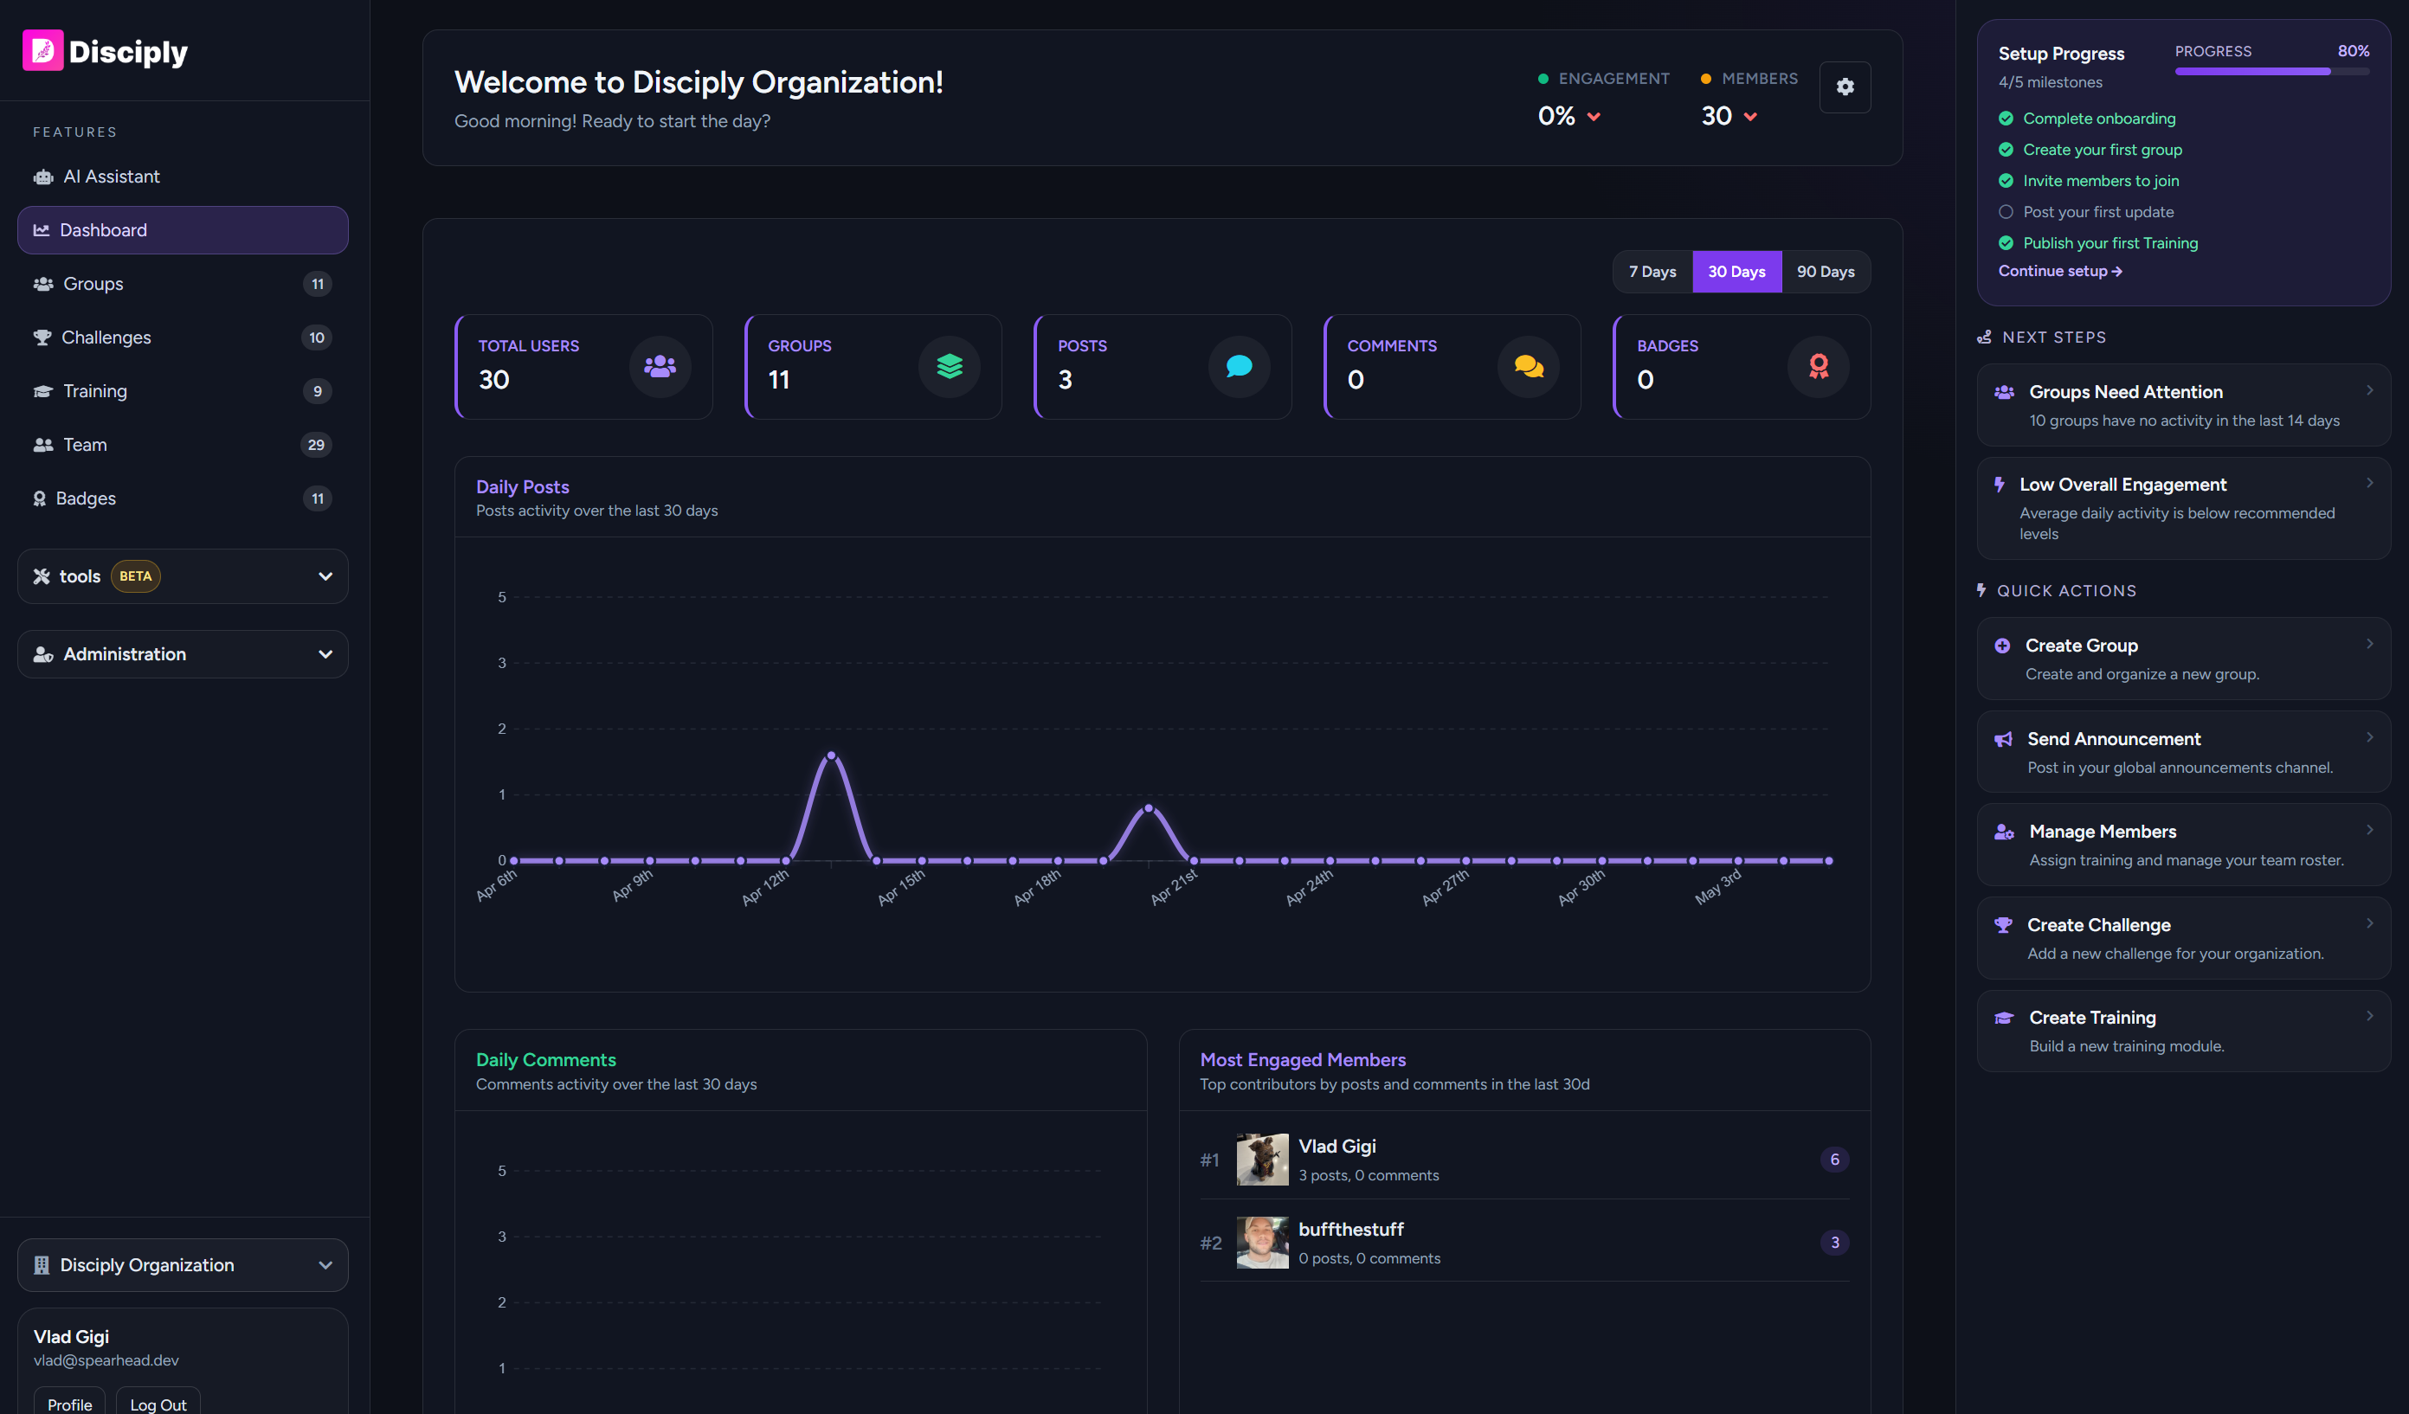2409x1414 pixels.
Task: Click the Manage Members user-gear icon
Action: click(x=2005, y=832)
